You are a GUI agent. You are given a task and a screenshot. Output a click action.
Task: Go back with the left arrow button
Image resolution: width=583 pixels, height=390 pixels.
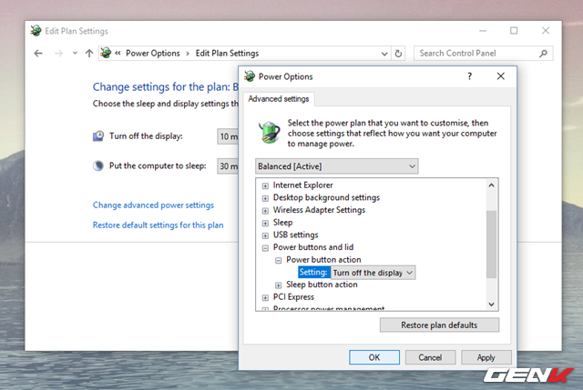point(38,54)
